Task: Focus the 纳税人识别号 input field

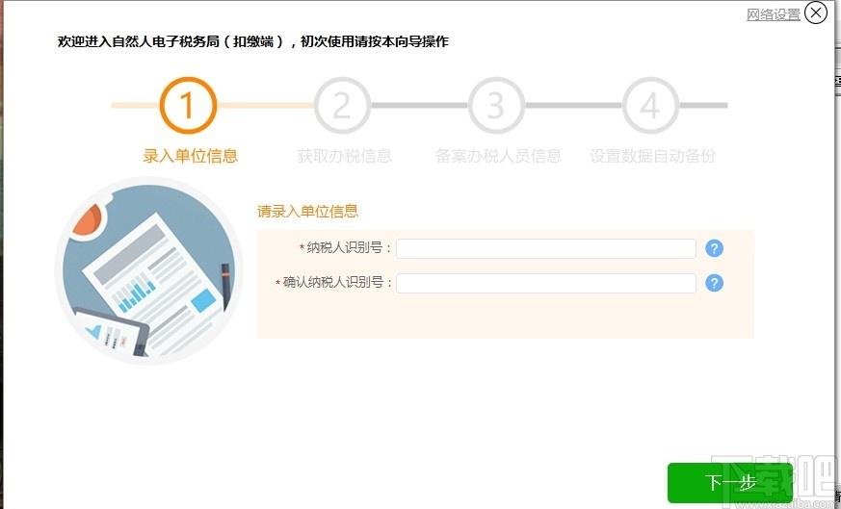Action: click(x=545, y=249)
